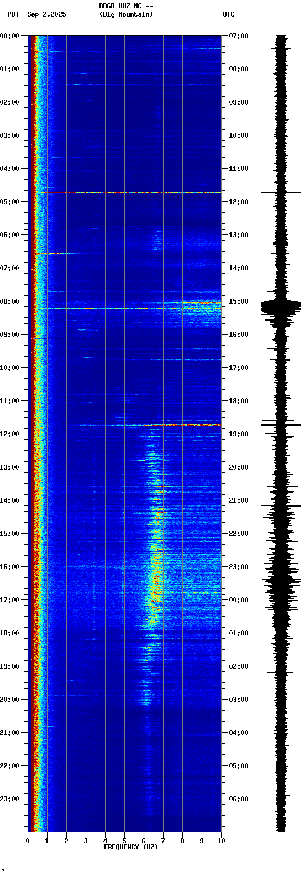Click the frequency axis label '0'
This screenshot has width=305, height=876.
[28, 841]
